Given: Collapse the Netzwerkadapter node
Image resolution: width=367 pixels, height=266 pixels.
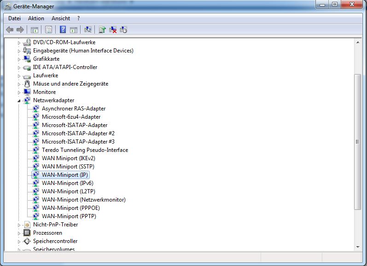Looking at the screenshot, I should click(19, 101).
